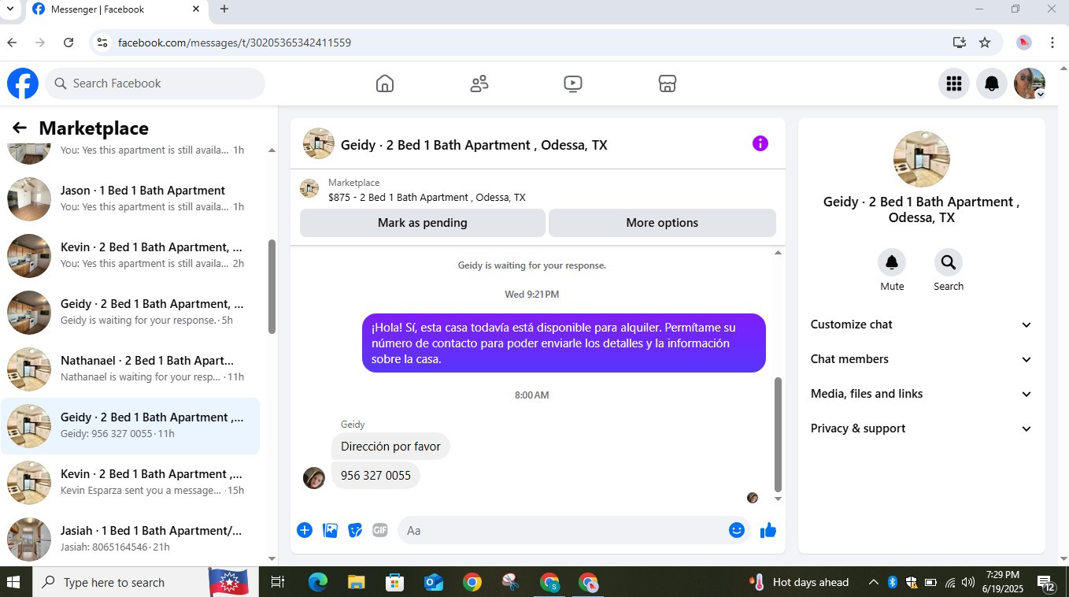The width and height of the screenshot is (1069, 597).
Task: Open the account profile picture menu
Action: coord(1030,83)
